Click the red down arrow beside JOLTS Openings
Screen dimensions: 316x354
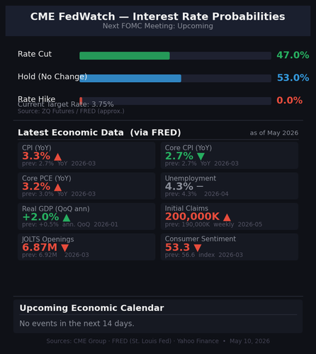(64, 248)
